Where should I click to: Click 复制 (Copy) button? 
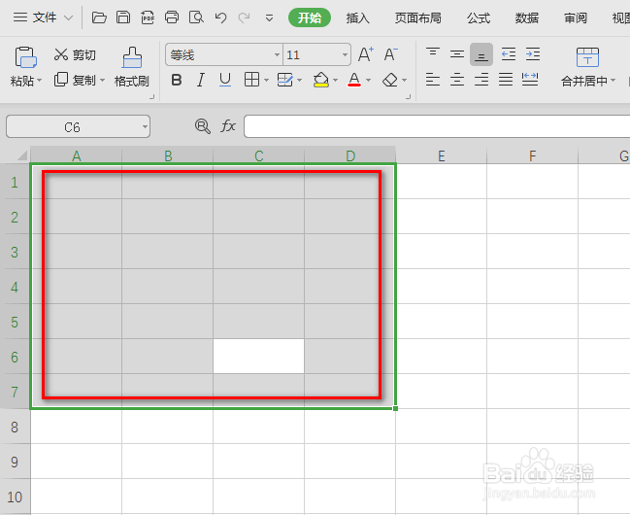[x=75, y=80]
